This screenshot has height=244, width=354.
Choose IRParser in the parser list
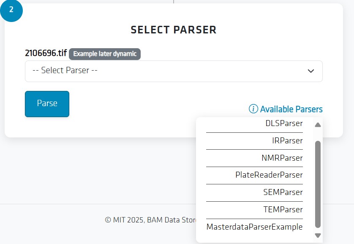(287, 141)
